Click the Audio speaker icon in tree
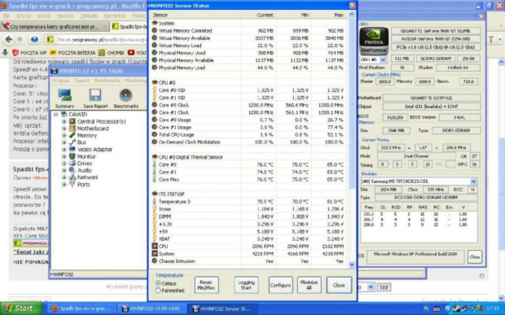The width and height of the screenshot is (505, 315). 72,170
